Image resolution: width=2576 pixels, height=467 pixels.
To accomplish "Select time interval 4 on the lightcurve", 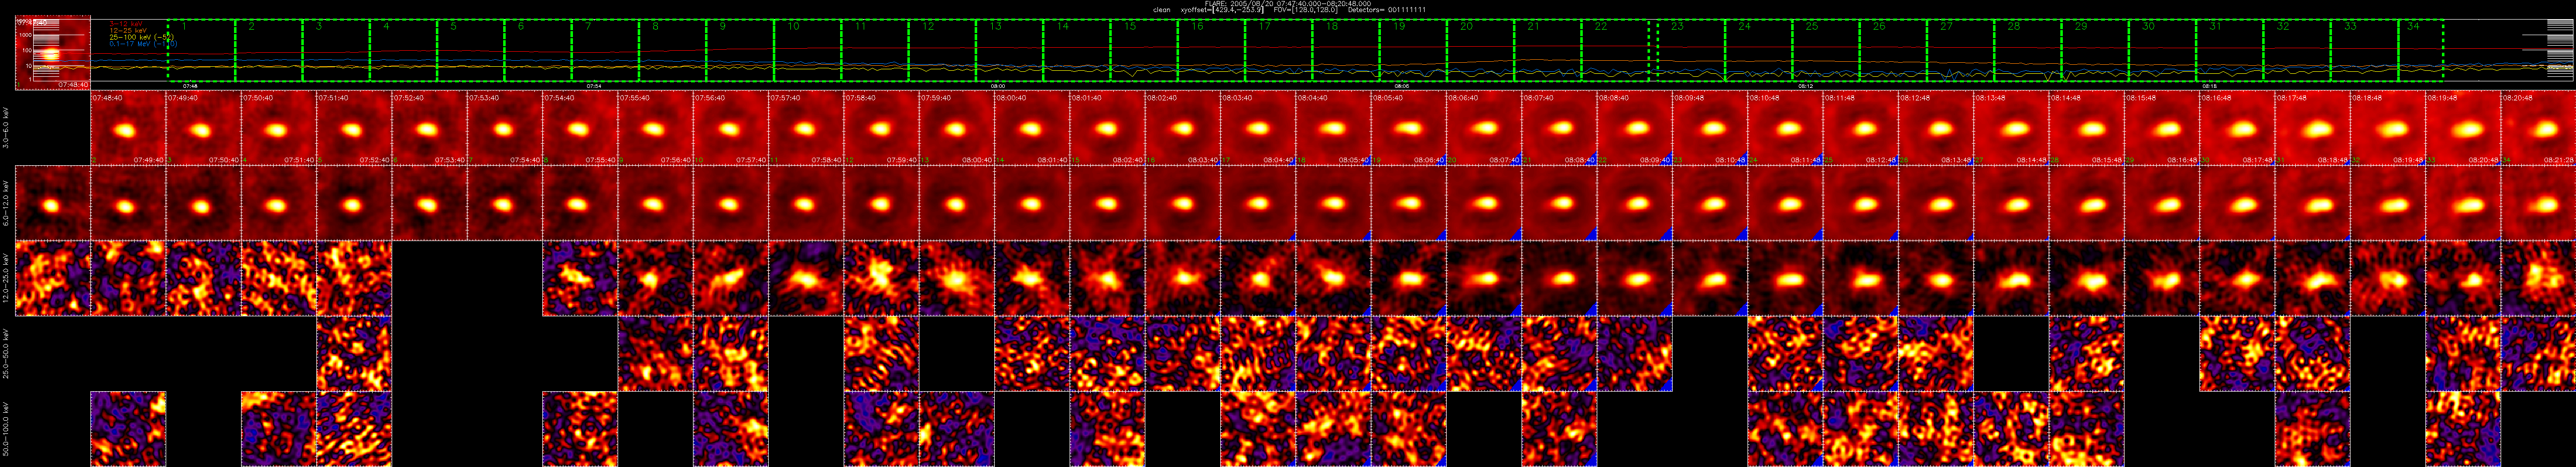I will point(403,51).
